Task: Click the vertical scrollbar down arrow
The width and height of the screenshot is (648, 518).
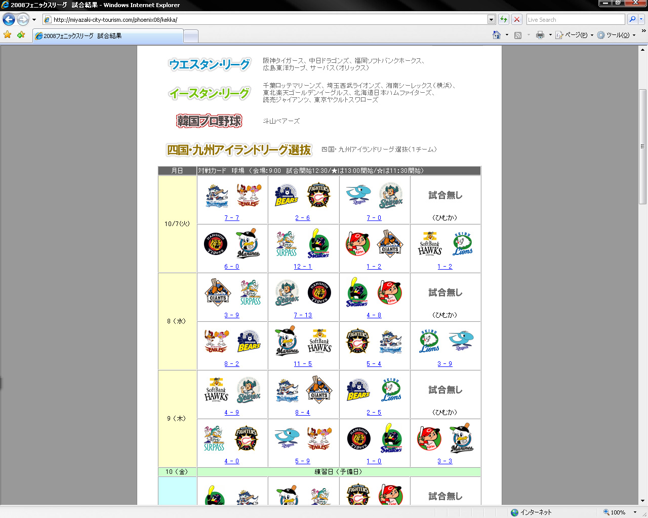Action: [x=643, y=501]
